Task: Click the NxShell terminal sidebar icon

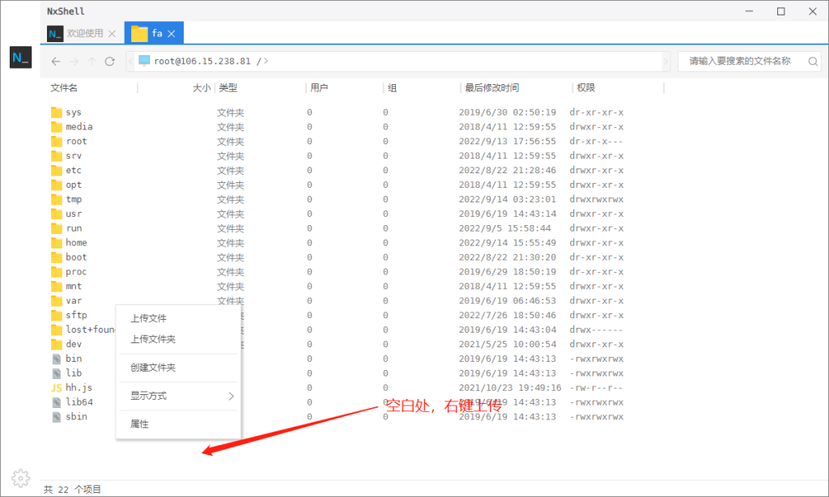Action: [x=20, y=57]
